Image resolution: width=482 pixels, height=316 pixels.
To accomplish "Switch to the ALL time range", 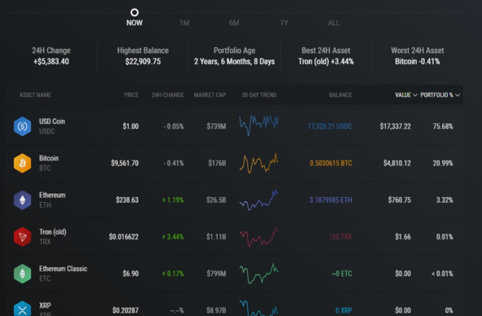I will (x=334, y=23).
